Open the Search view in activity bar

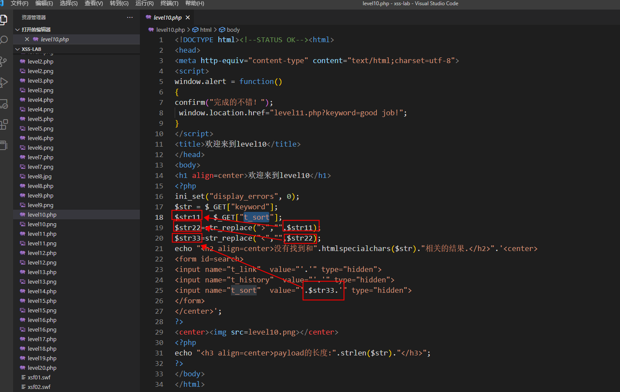pos(3,40)
